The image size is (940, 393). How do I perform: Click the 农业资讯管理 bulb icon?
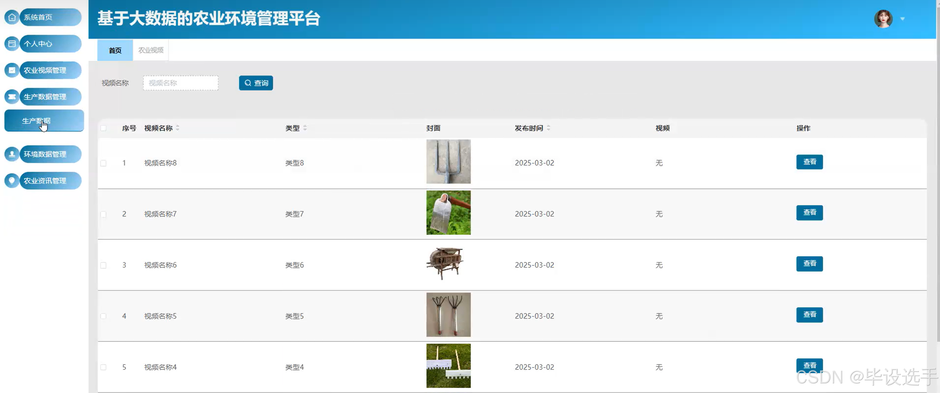(x=12, y=180)
